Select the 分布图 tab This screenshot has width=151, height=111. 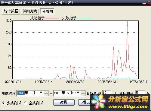click(47, 11)
